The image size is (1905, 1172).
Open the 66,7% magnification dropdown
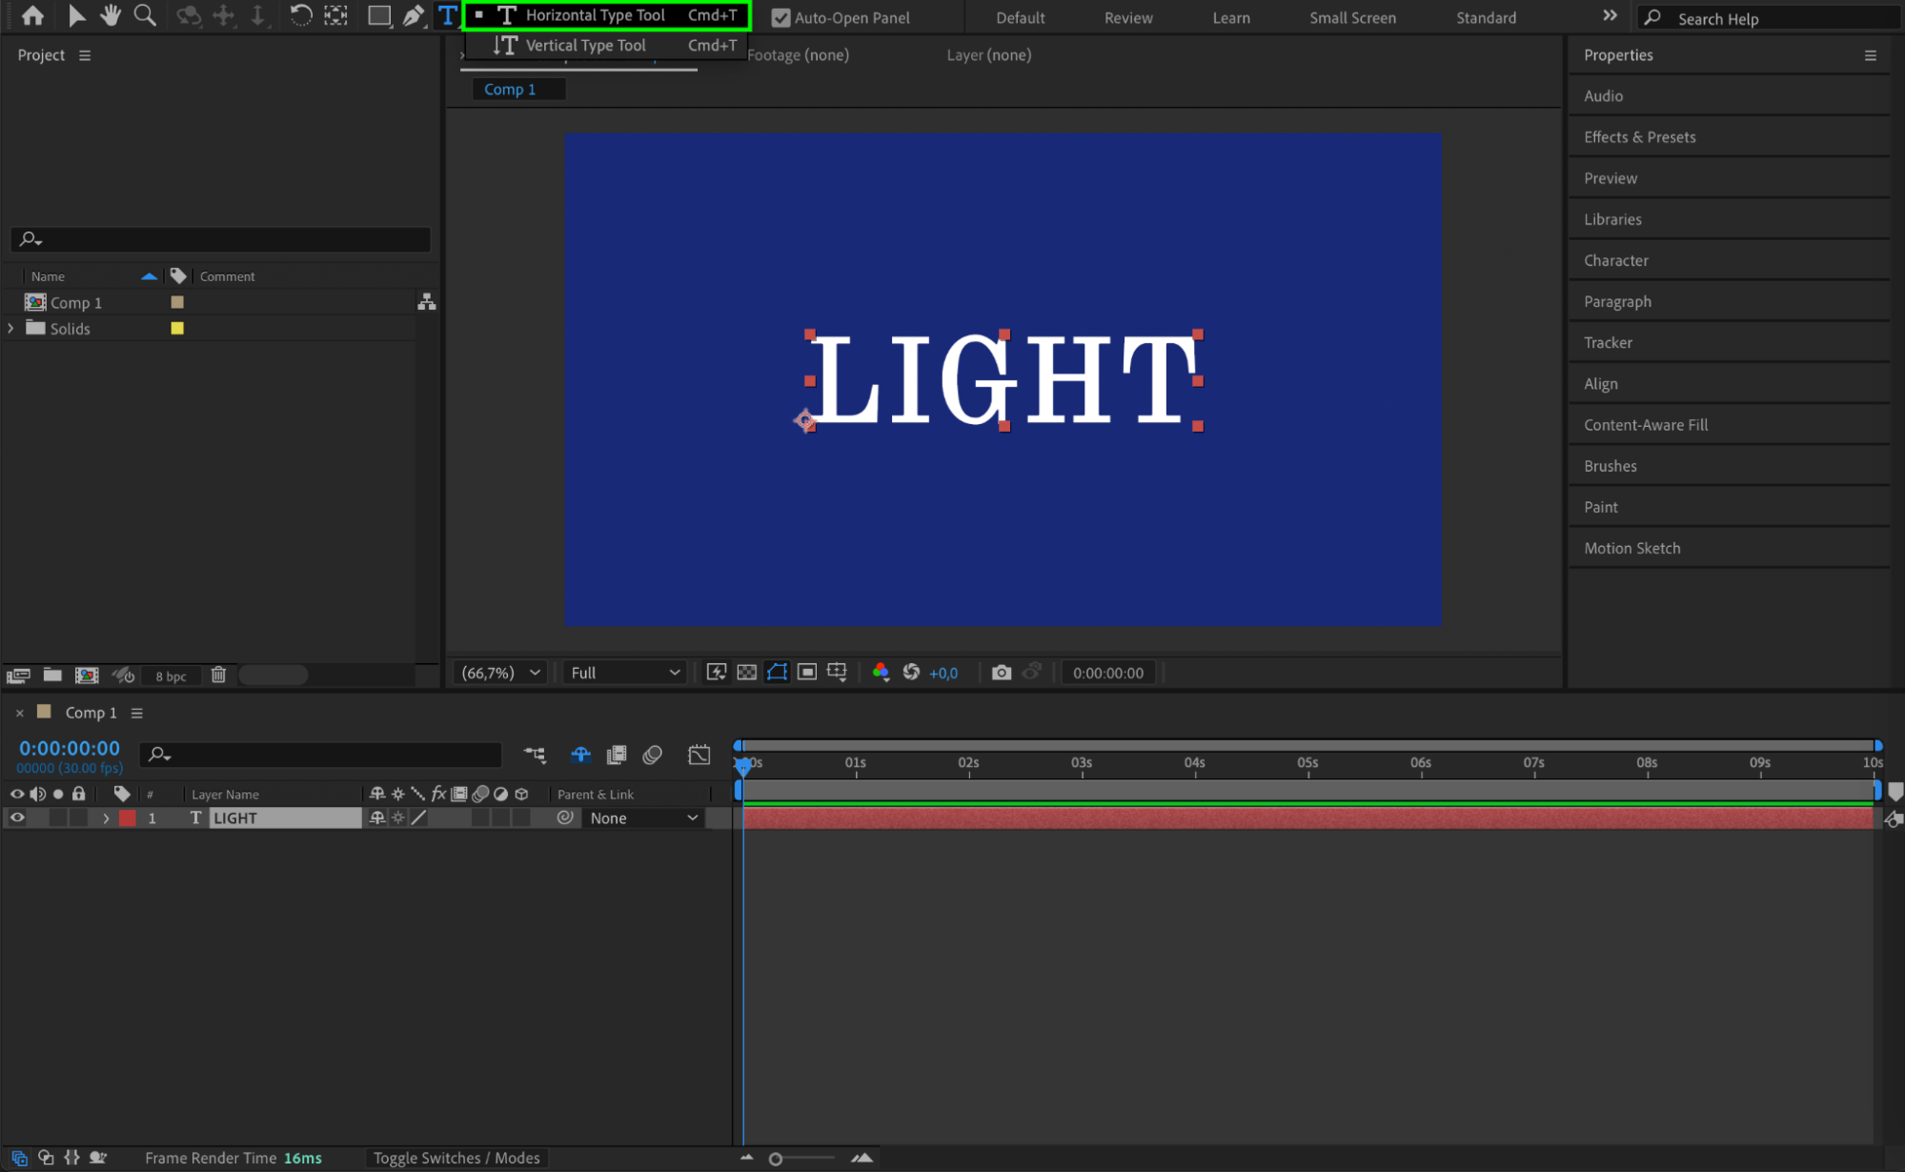click(x=501, y=673)
